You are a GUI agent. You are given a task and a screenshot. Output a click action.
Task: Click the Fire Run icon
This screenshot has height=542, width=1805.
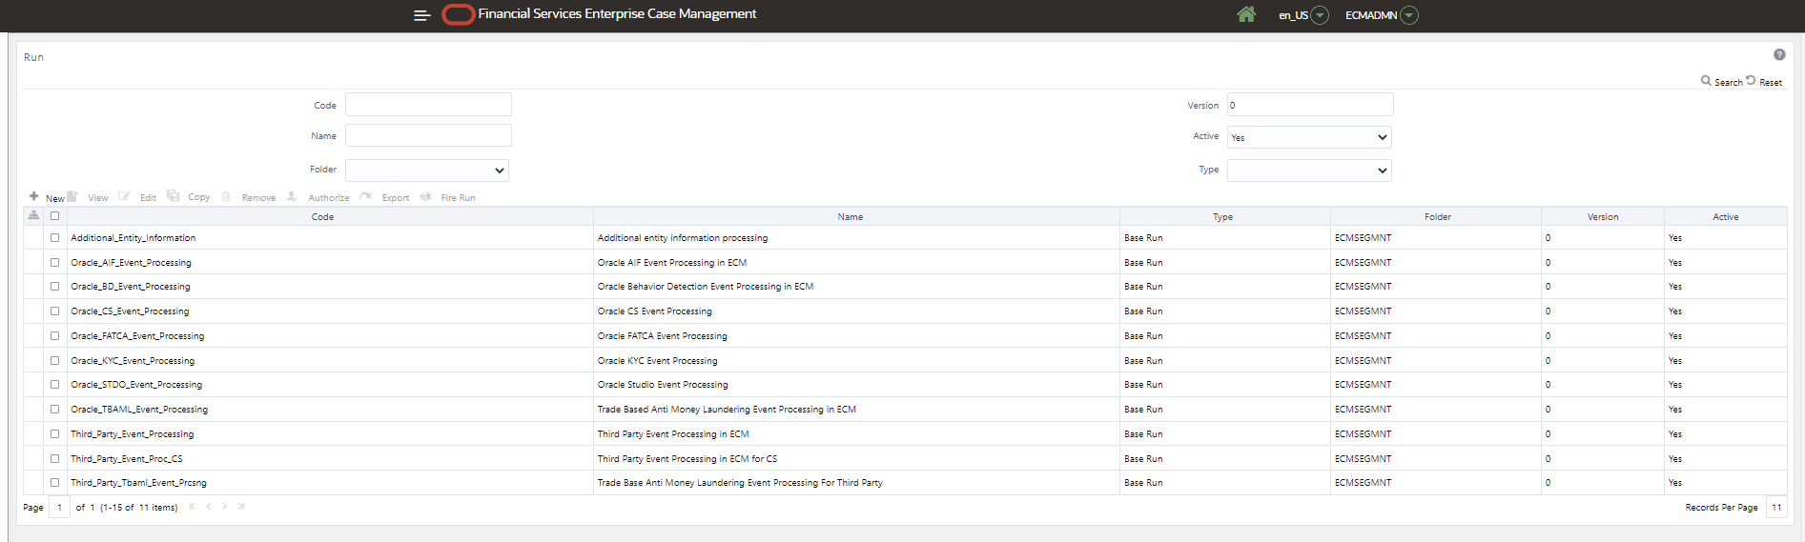425,196
